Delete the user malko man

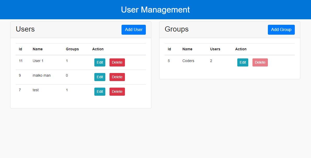(x=117, y=77)
